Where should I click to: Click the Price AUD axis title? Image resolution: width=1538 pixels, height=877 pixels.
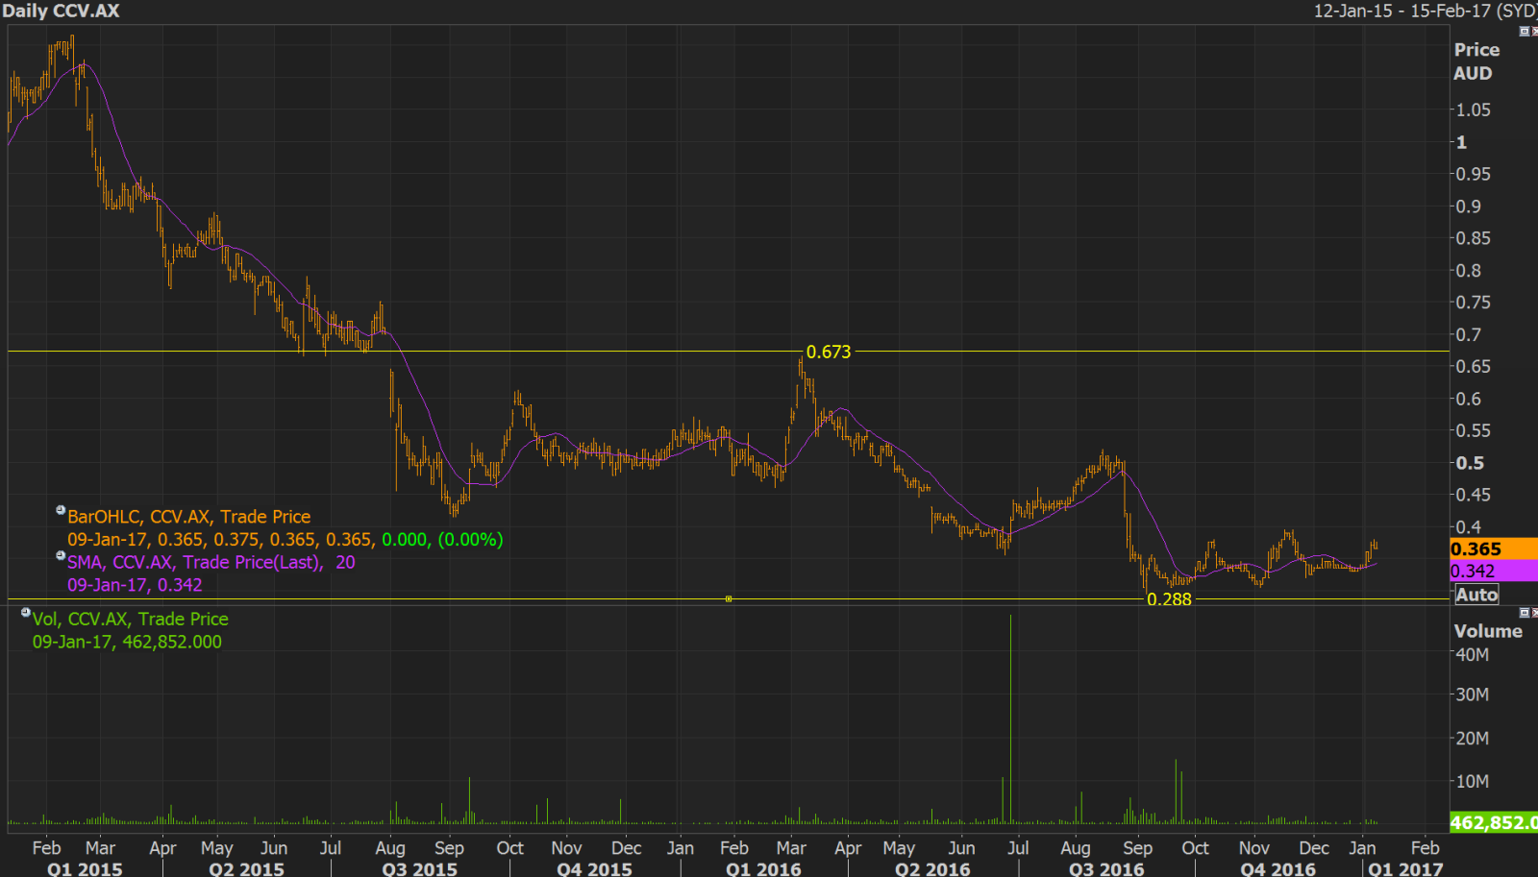[1476, 61]
